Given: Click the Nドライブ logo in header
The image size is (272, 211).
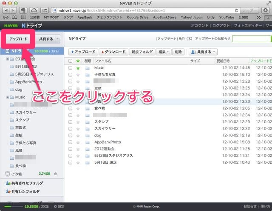Looking at the screenshot, I should pyautogui.click(x=32, y=26).
